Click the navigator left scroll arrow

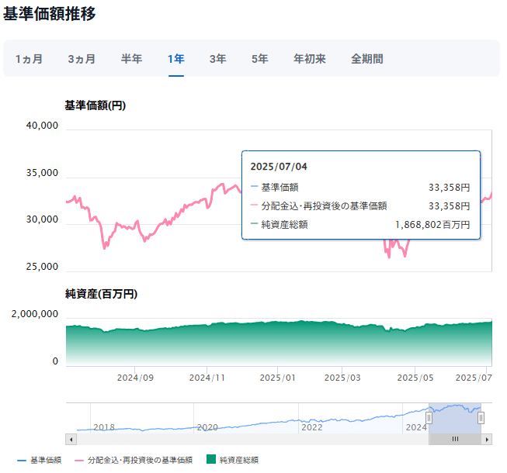coord(71,440)
